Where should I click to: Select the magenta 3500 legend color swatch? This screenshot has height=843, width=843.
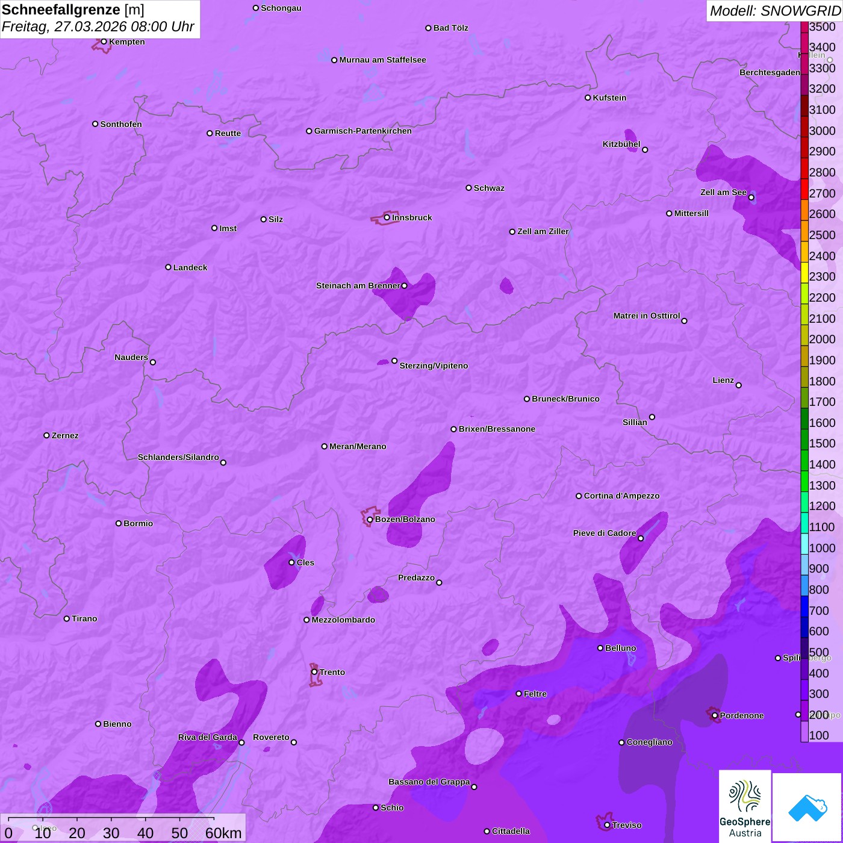[804, 27]
